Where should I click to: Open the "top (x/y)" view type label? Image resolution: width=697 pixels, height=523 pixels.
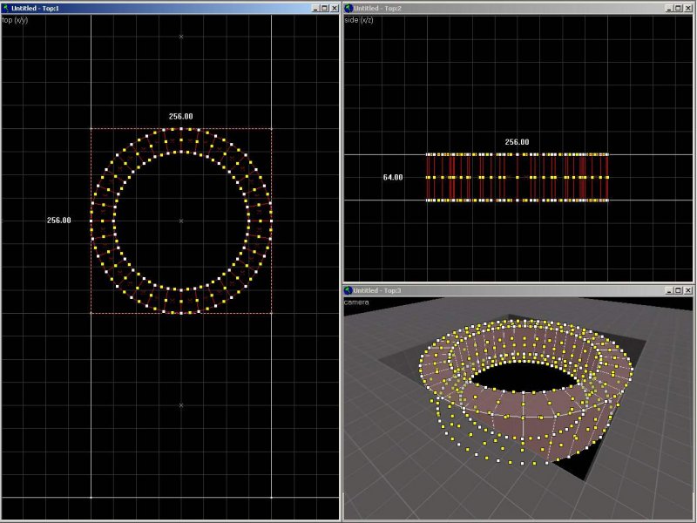click(x=15, y=19)
